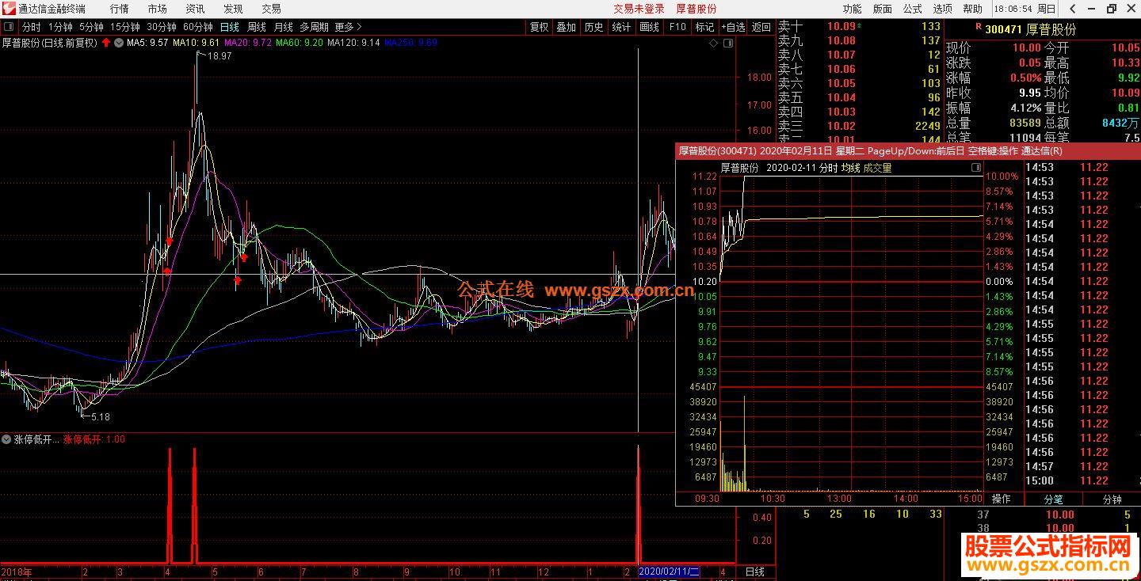Select the 日线 daily period tab

pyautogui.click(x=230, y=27)
